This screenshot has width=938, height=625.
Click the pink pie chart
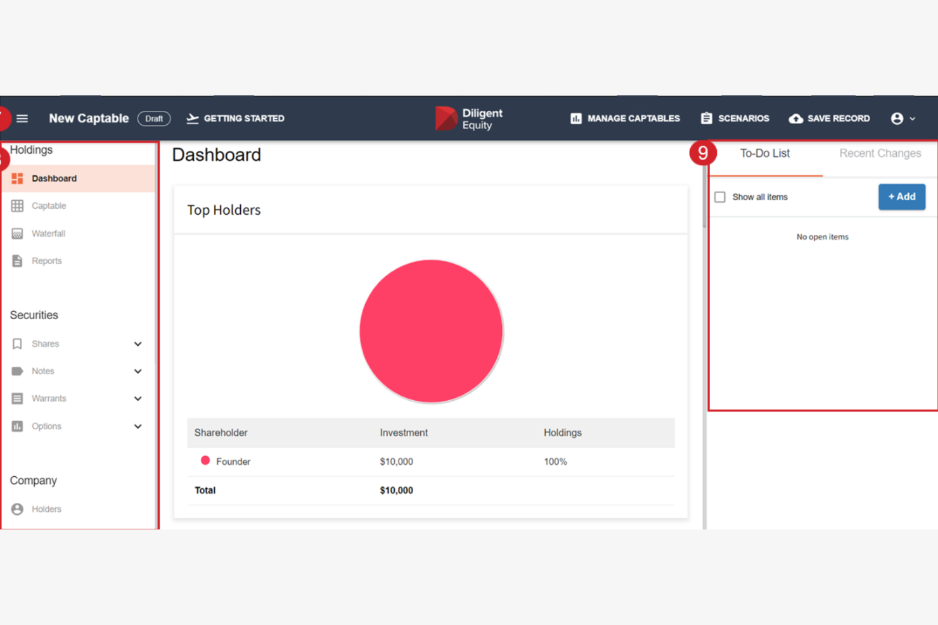click(x=431, y=331)
